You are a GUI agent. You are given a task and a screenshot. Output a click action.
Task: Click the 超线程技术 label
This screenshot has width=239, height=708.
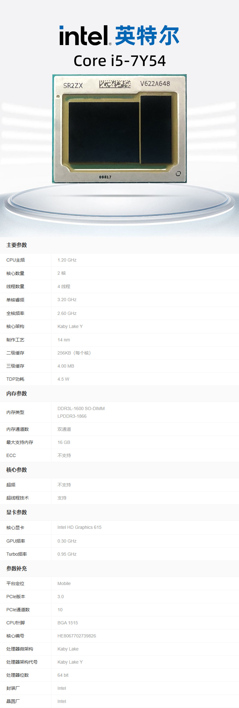[18, 498]
